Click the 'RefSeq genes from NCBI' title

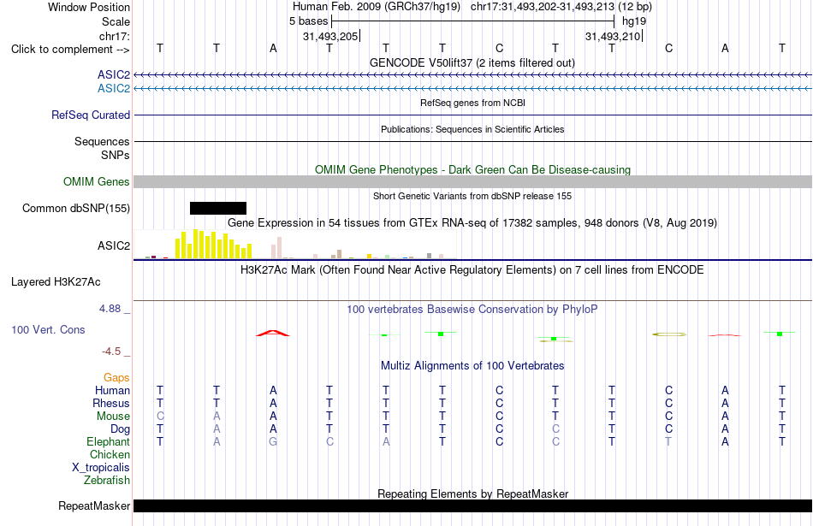[x=472, y=103]
